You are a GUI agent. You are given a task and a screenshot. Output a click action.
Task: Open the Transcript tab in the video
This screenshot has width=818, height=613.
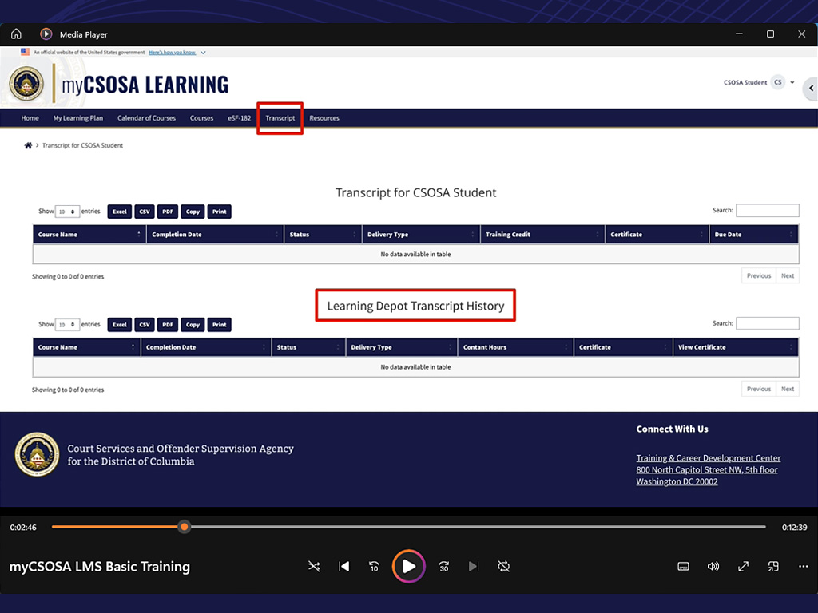pyautogui.click(x=280, y=118)
